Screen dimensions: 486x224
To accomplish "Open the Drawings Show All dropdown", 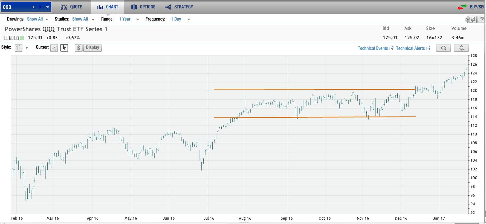I will point(38,19).
